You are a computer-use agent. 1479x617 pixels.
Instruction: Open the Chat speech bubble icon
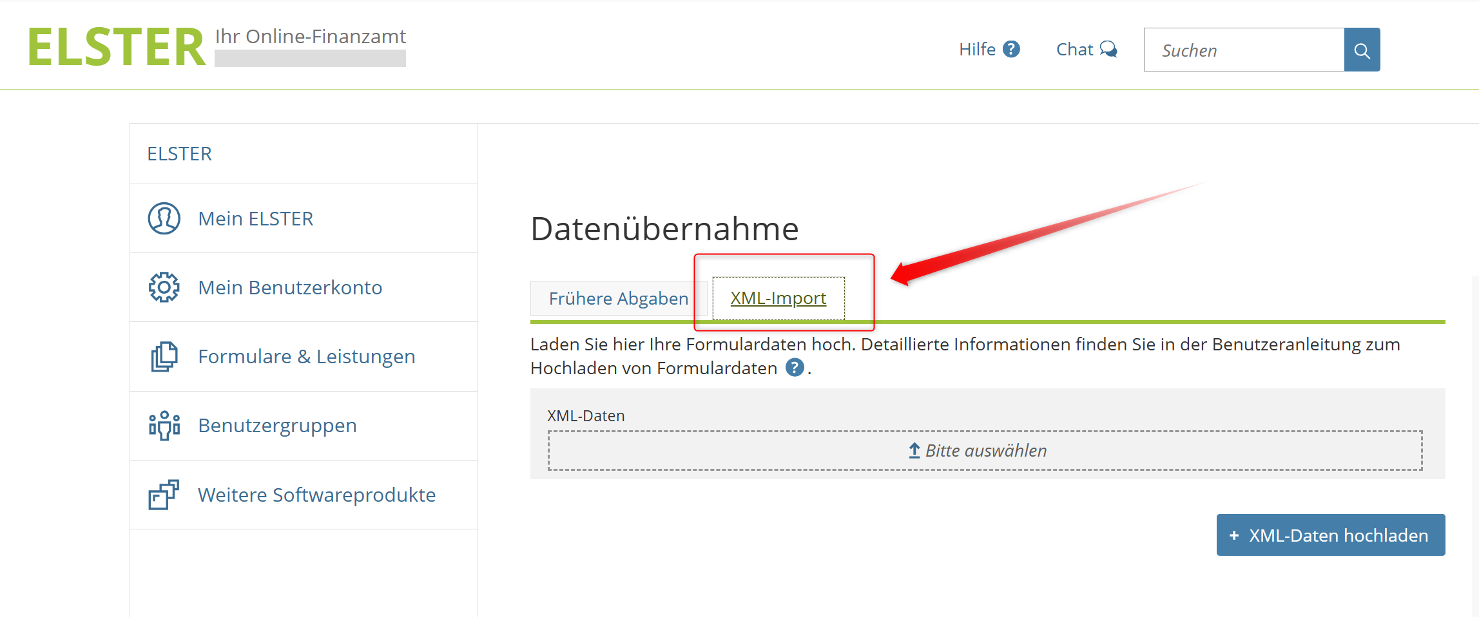pos(1108,49)
